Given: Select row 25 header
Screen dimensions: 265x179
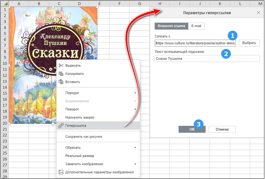Looking at the screenshot, I should [x=5, y=153].
